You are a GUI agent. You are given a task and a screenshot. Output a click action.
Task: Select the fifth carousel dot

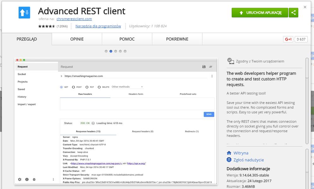pos(125,51)
